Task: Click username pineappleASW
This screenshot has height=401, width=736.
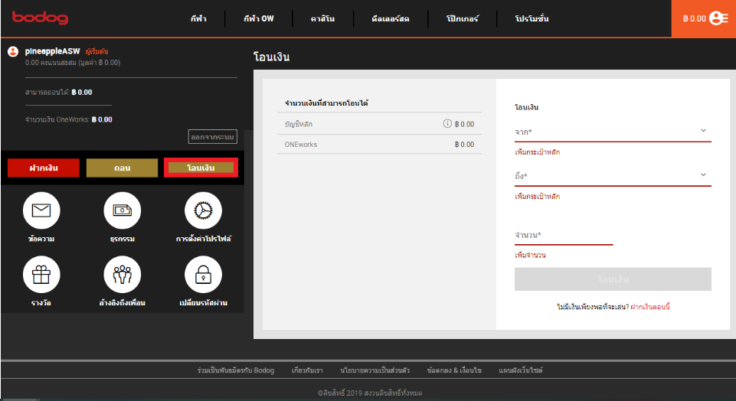Action: point(53,51)
